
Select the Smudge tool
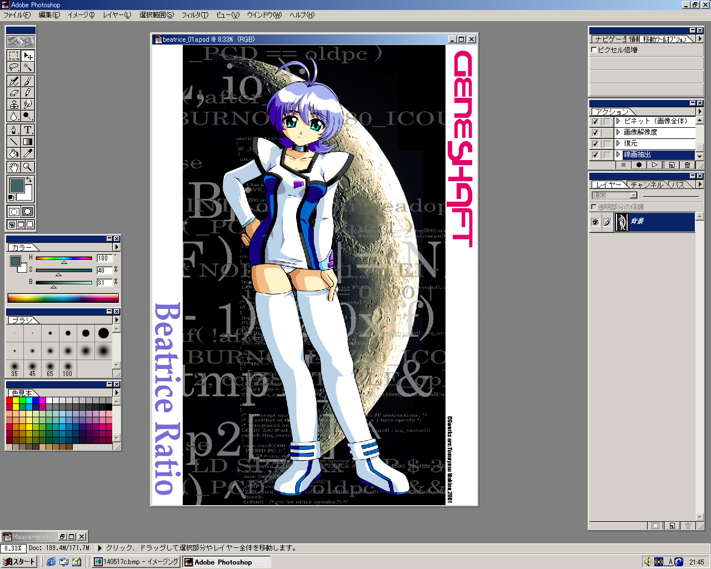(x=28, y=104)
